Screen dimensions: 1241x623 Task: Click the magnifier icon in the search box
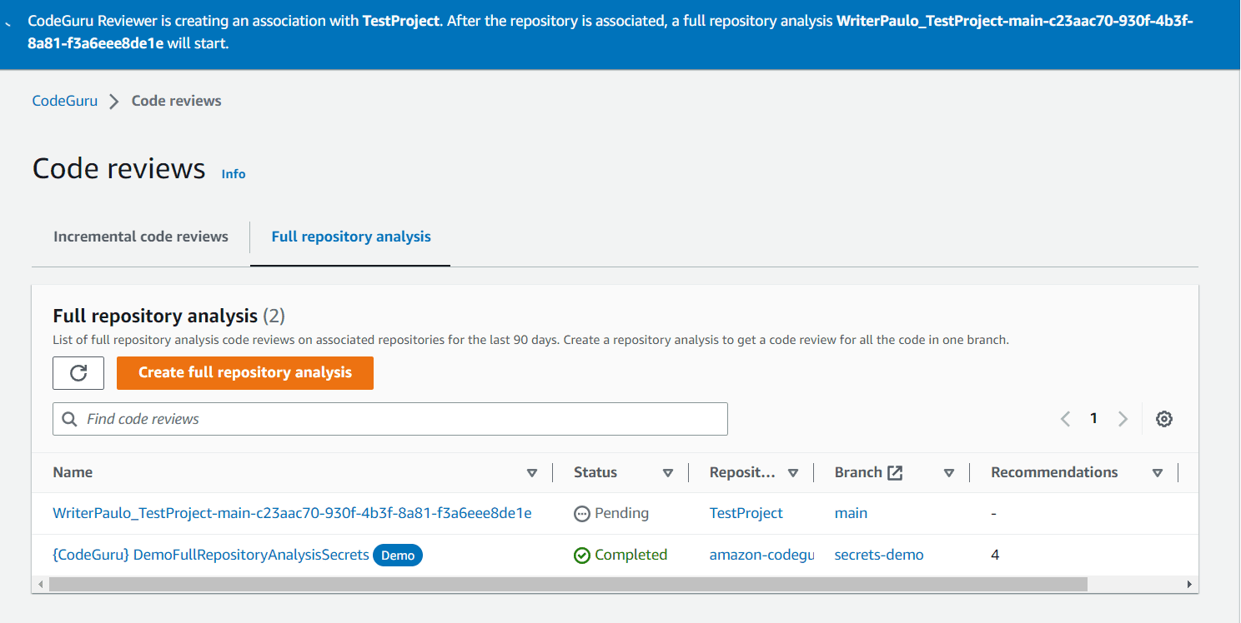point(70,418)
